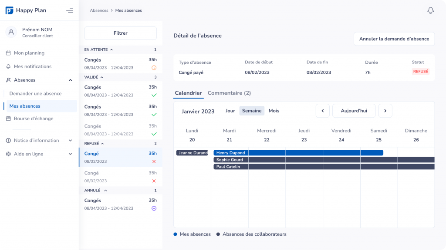Click the Filtrer button
The width and height of the screenshot is (446, 250).
point(120,33)
